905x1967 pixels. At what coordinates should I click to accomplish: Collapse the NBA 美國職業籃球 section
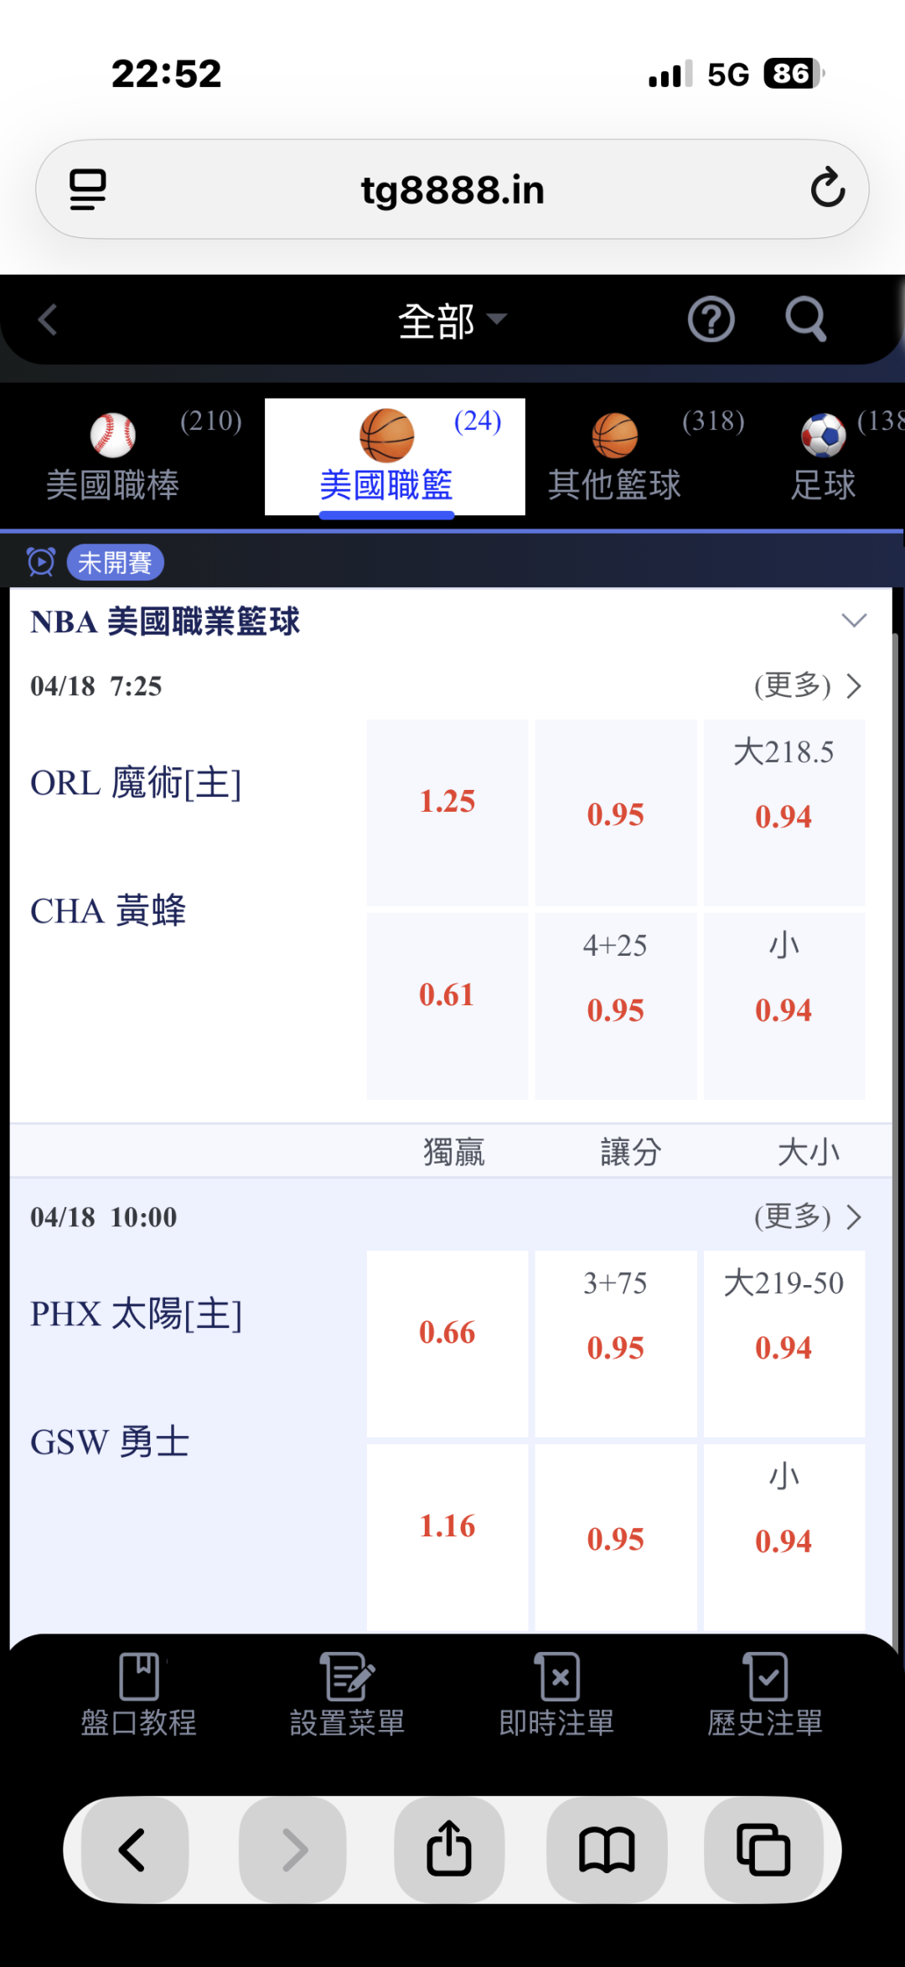click(853, 621)
